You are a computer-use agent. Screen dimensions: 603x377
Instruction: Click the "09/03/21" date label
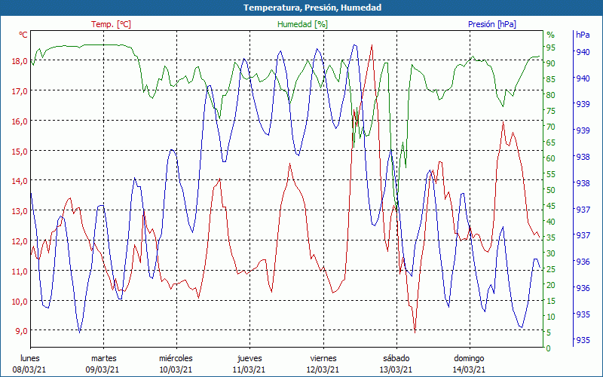click(103, 369)
